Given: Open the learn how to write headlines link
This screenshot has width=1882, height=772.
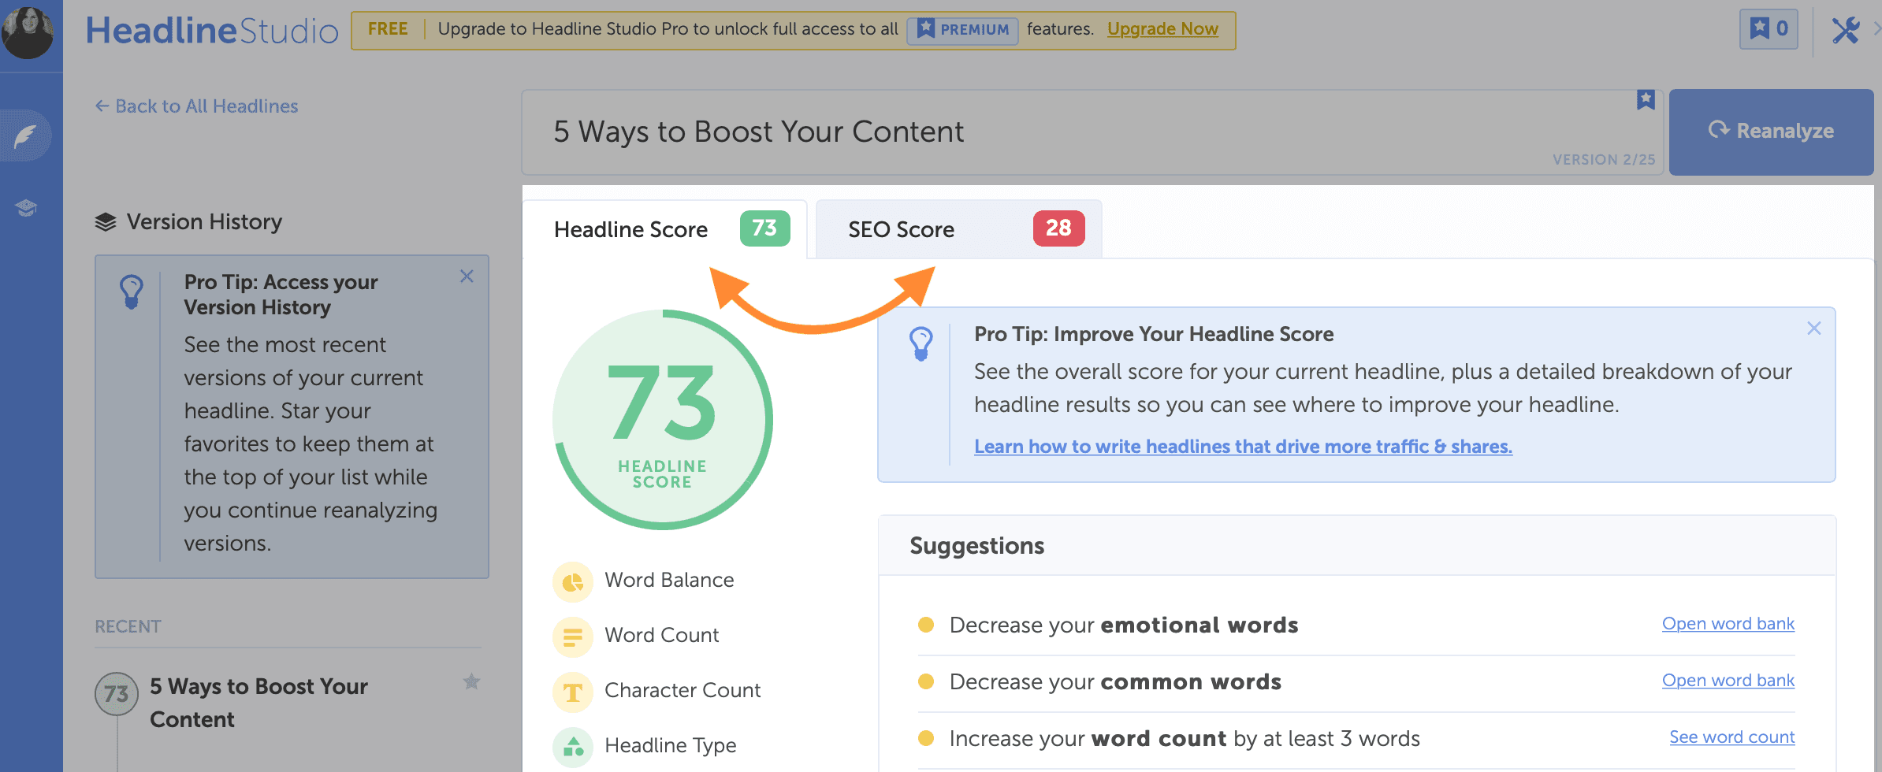Looking at the screenshot, I should tap(1243, 447).
